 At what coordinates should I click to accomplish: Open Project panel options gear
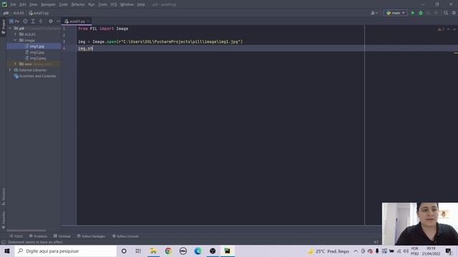click(x=51, y=21)
